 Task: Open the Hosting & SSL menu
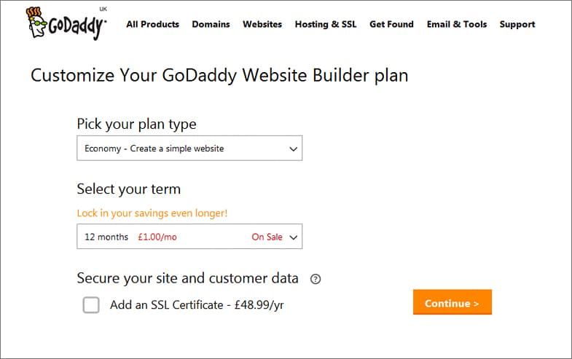[326, 25]
